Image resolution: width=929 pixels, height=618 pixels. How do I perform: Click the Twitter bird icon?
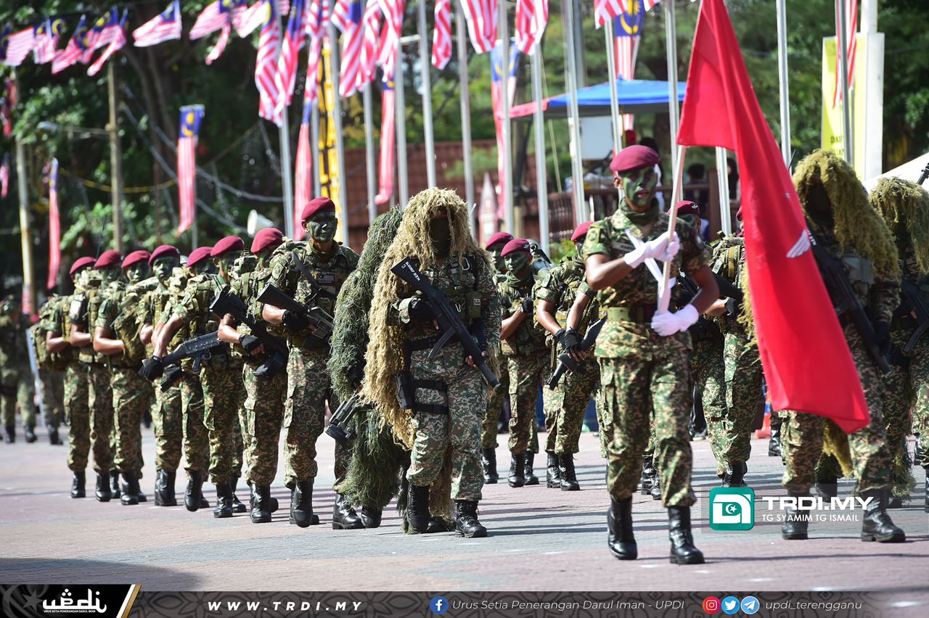(730, 605)
